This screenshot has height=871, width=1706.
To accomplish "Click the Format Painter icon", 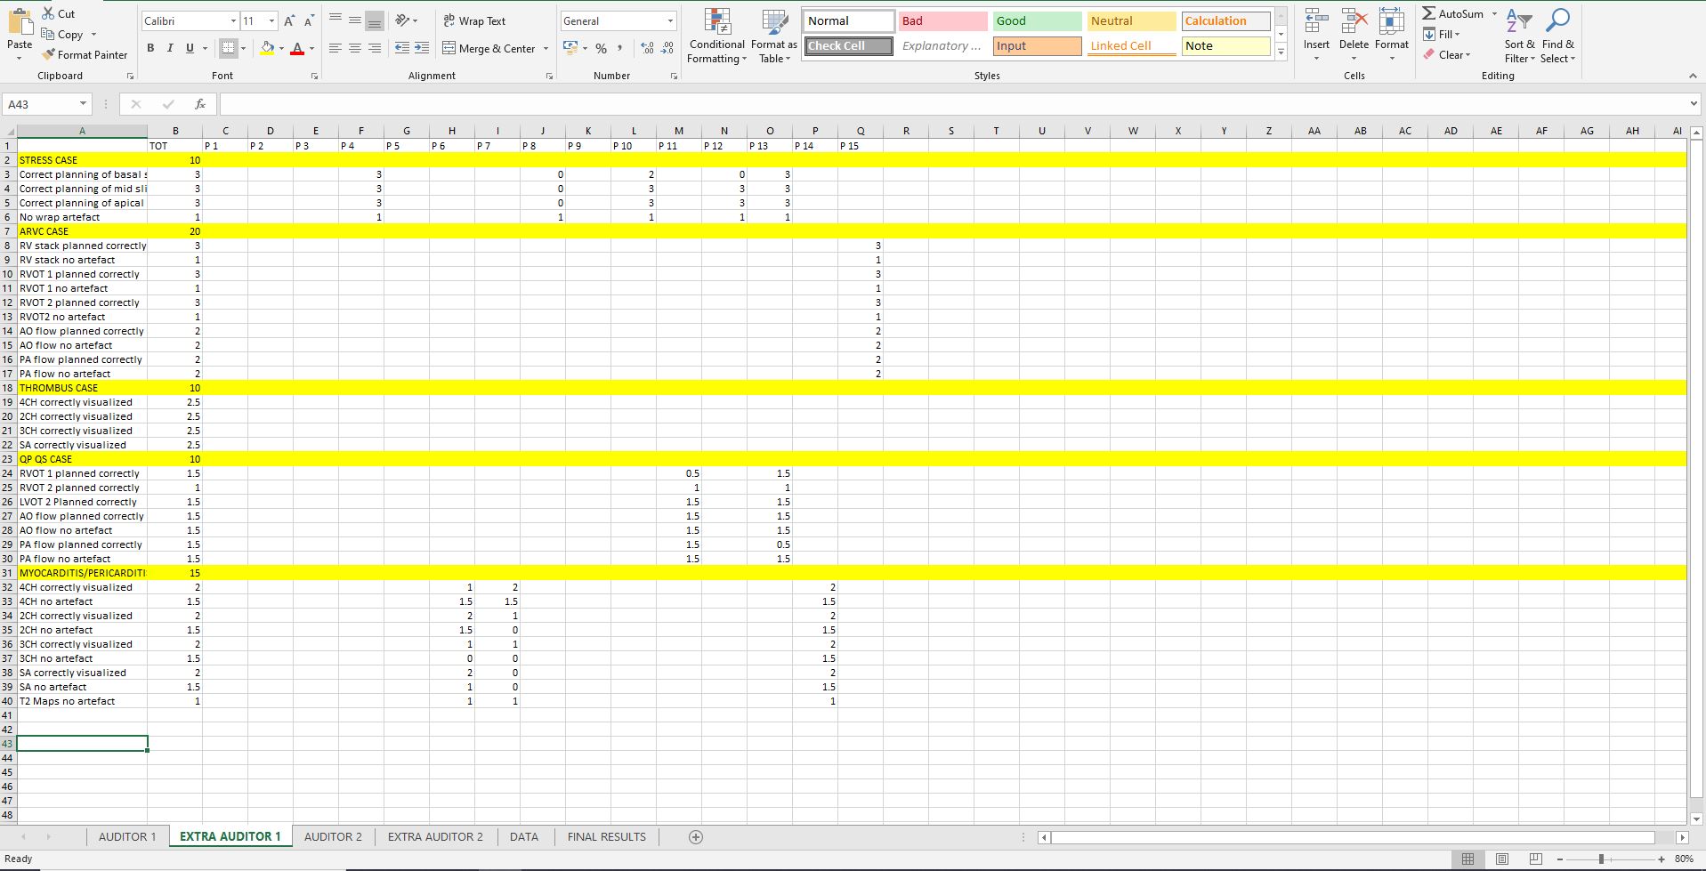I will (x=49, y=55).
